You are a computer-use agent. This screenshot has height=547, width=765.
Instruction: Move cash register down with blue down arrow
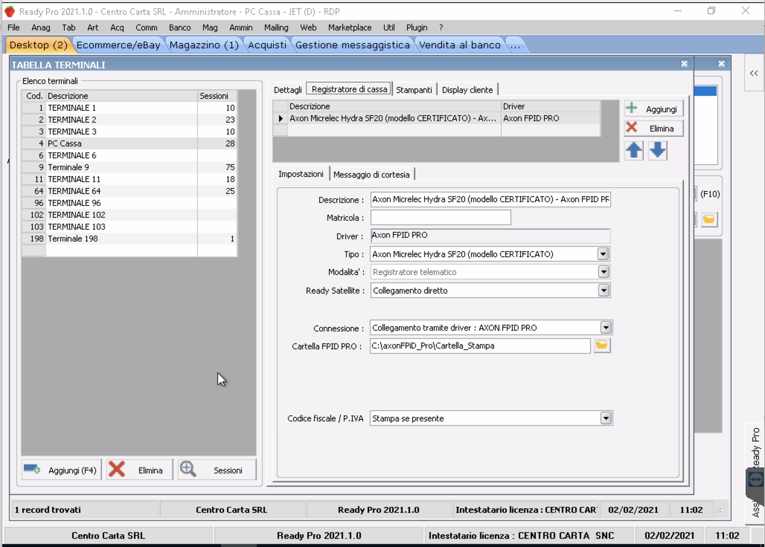(x=657, y=150)
